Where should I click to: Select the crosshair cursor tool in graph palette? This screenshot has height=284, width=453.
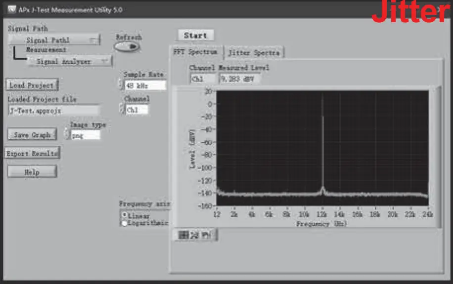pyautogui.click(x=183, y=235)
